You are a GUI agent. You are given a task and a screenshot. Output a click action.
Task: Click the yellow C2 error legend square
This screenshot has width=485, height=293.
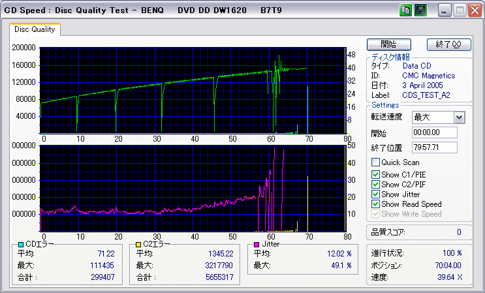click(138, 245)
